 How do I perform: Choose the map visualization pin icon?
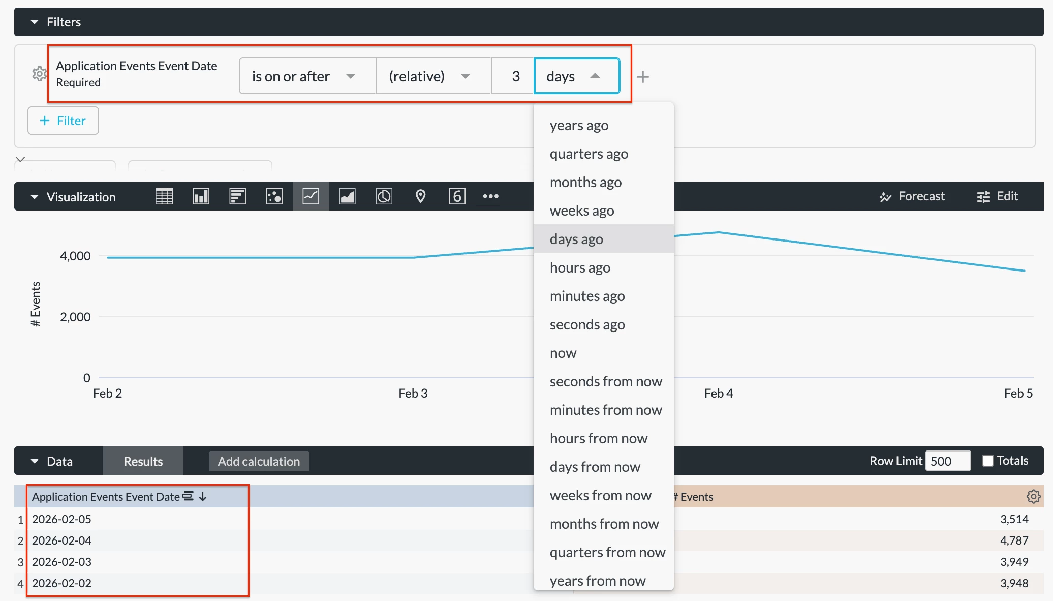[420, 196]
